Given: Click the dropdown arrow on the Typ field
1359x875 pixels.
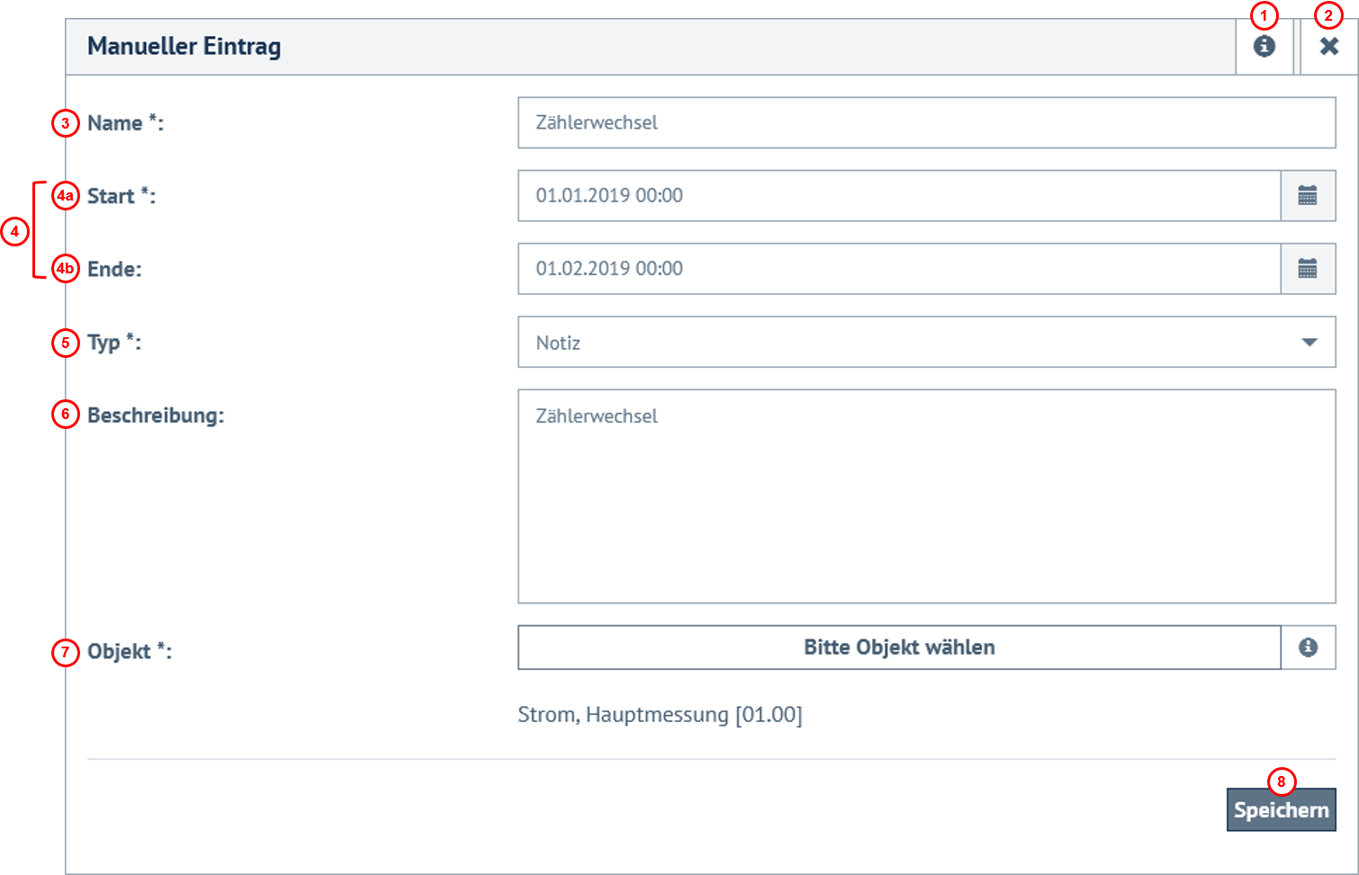Looking at the screenshot, I should pyautogui.click(x=1308, y=343).
